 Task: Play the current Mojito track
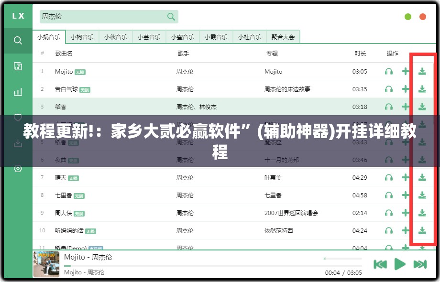click(400, 264)
